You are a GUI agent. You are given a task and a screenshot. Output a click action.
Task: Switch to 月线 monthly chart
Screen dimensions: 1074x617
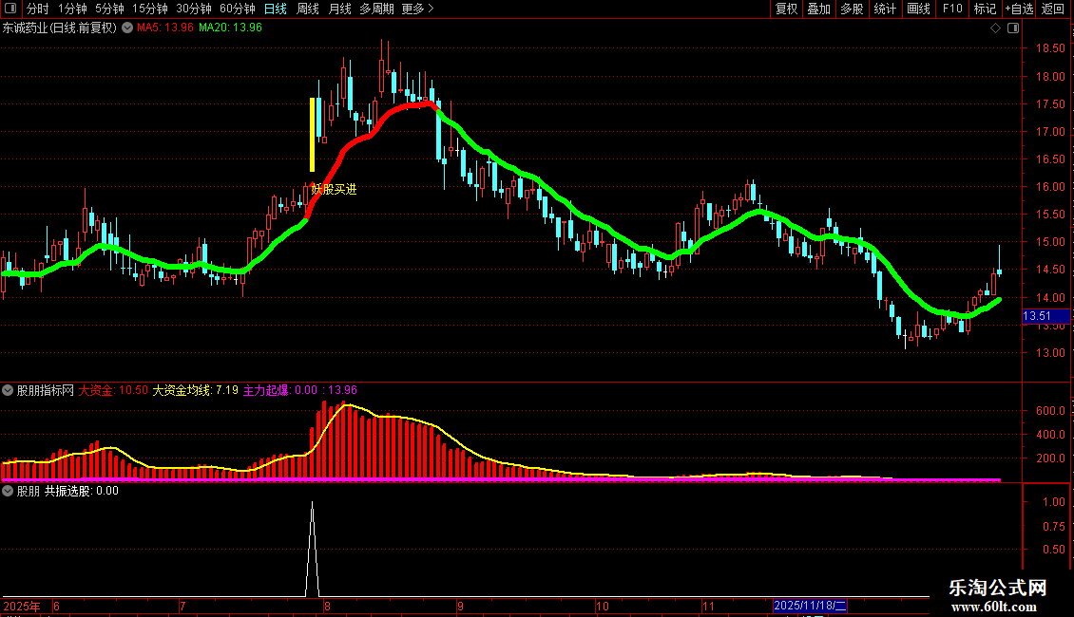coord(339,9)
